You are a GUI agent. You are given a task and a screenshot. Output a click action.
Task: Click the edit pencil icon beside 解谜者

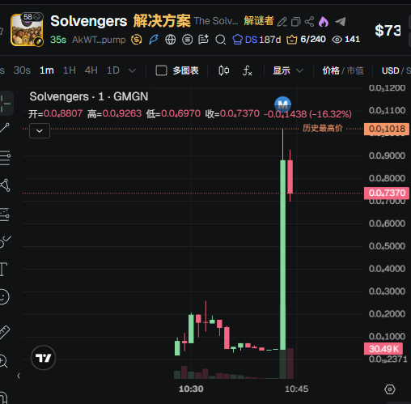point(282,22)
